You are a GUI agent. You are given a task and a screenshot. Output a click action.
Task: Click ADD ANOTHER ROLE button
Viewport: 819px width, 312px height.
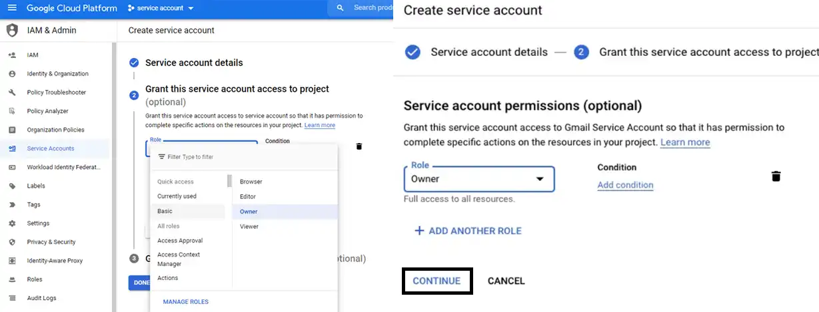coord(468,231)
